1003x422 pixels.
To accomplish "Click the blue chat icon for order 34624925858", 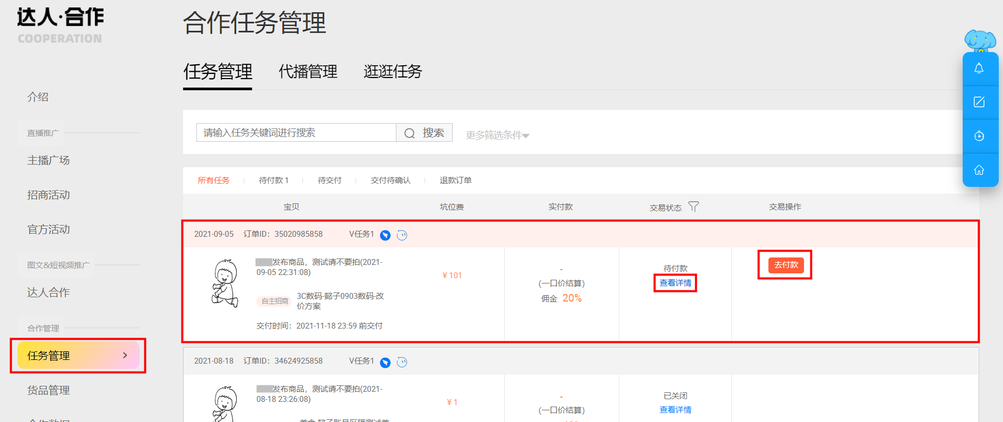I will pos(385,362).
